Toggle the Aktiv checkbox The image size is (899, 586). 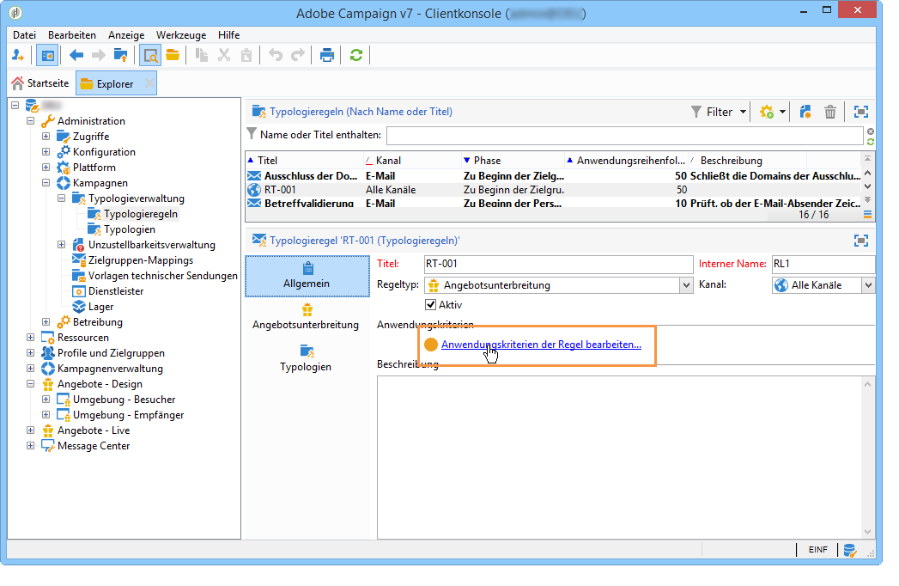[430, 305]
